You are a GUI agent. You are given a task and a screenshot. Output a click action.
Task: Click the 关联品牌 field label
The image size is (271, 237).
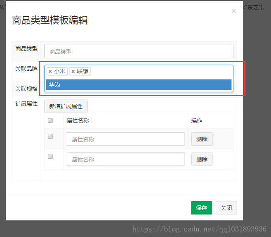(26, 69)
